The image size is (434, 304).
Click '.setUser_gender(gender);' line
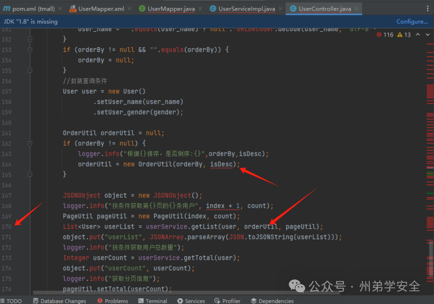tap(138, 112)
